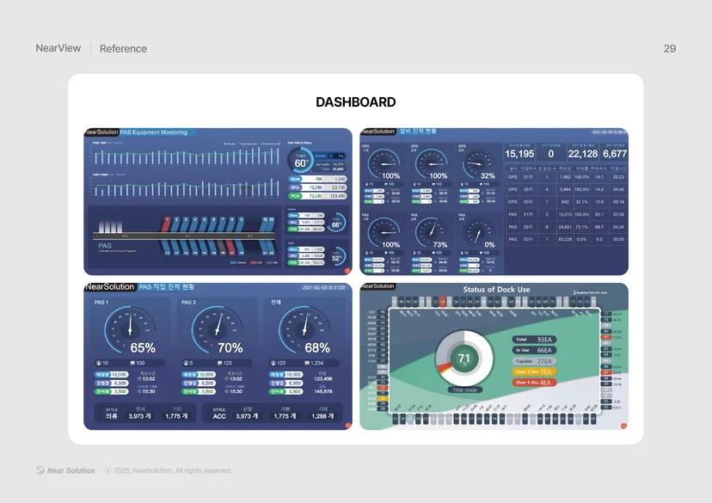Click the orange dot in PAS Equipment Monitoring panel
This screenshot has height=503, width=712.
tap(347, 271)
